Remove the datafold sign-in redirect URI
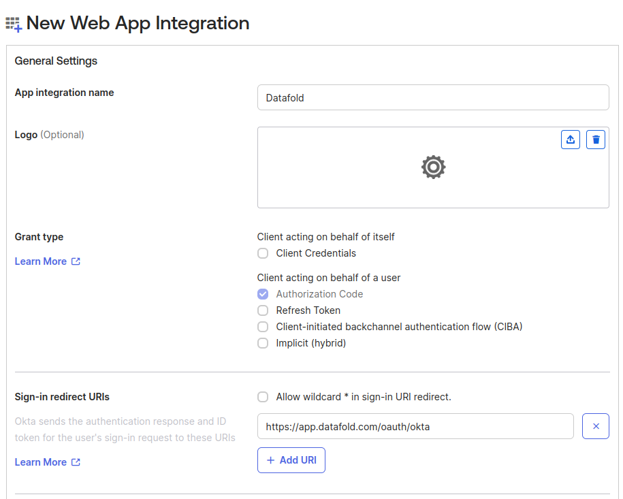 pyautogui.click(x=595, y=426)
